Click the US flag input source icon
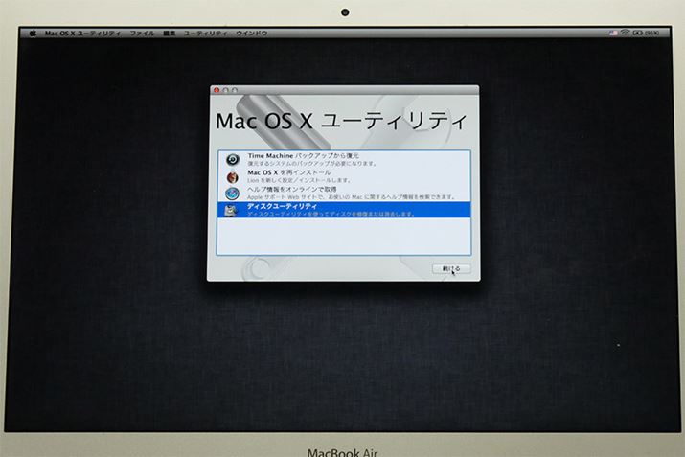 tap(613, 33)
